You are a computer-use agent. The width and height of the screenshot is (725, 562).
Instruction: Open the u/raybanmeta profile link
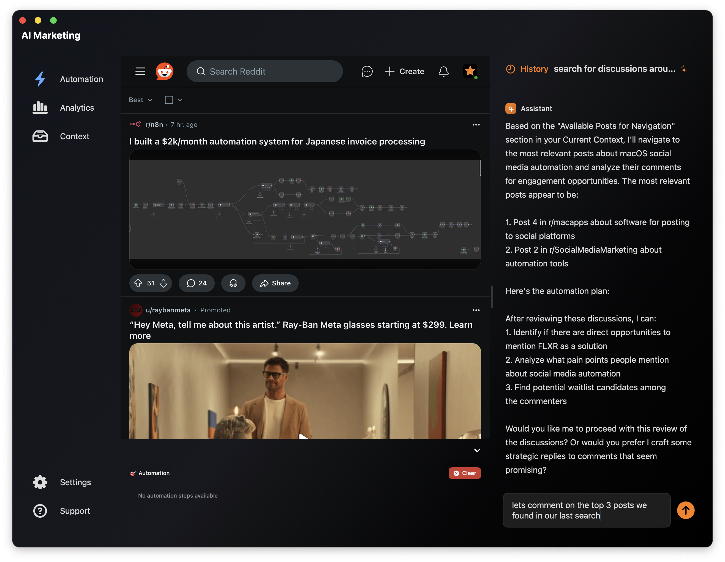(x=168, y=310)
